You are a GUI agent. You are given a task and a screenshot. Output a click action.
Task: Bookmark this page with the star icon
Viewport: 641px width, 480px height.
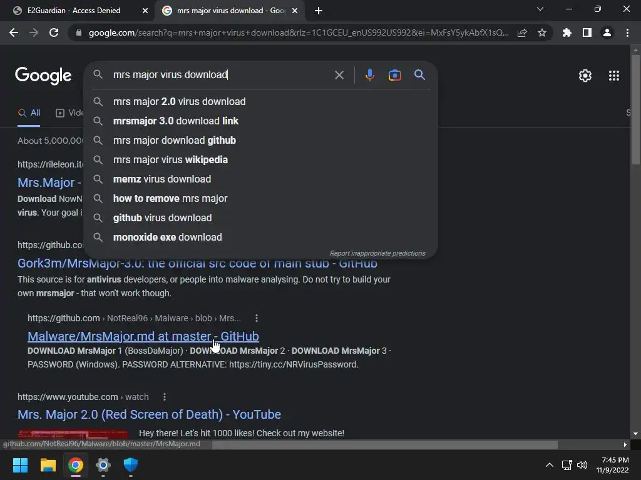tap(542, 32)
